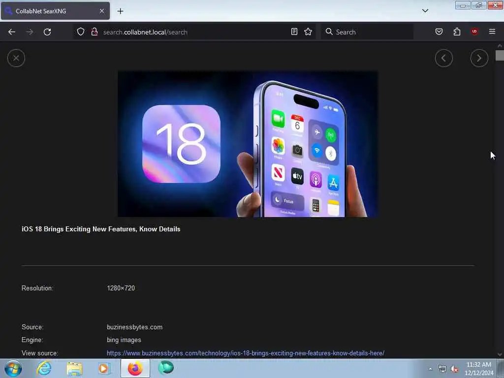504x378 pixels.
Task: Go to the previous image result
Action: pyautogui.click(x=443, y=58)
